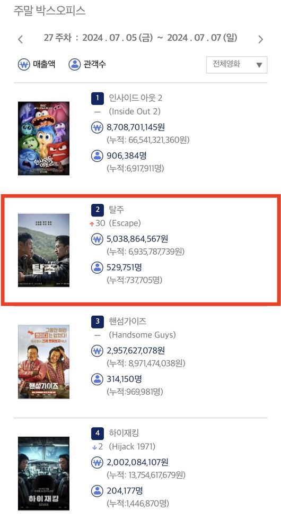Click the Handsome Guys poster thumbnail
Image resolution: width=281 pixels, height=528 pixels.
coord(44,362)
